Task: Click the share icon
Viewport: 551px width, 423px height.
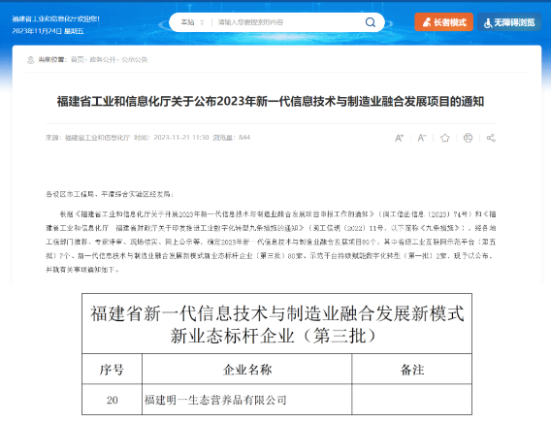Action: point(491,138)
